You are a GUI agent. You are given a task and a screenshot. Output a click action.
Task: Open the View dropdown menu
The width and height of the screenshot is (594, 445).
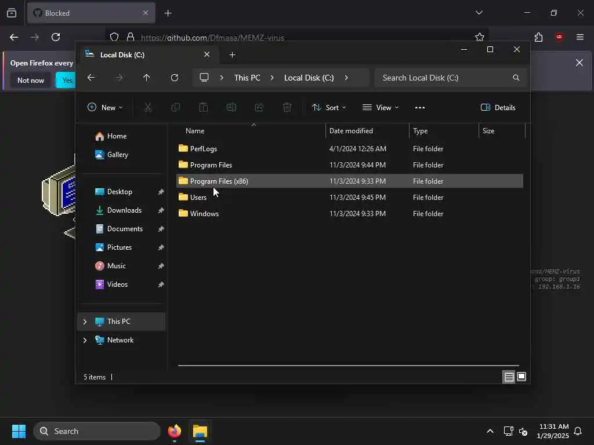tap(381, 107)
